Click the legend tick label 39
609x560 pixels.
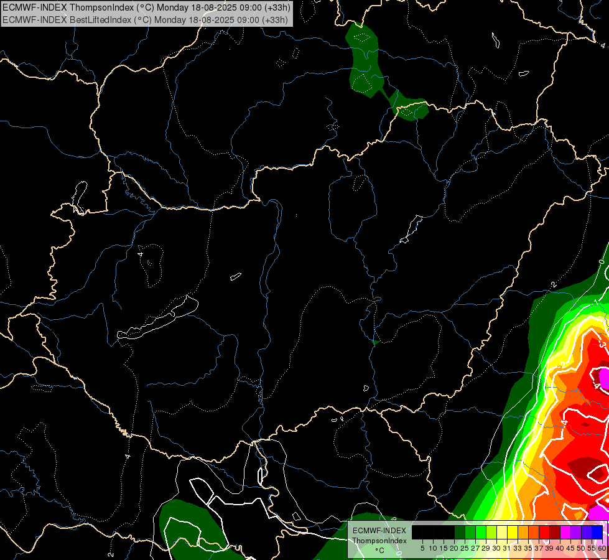pos(549,548)
